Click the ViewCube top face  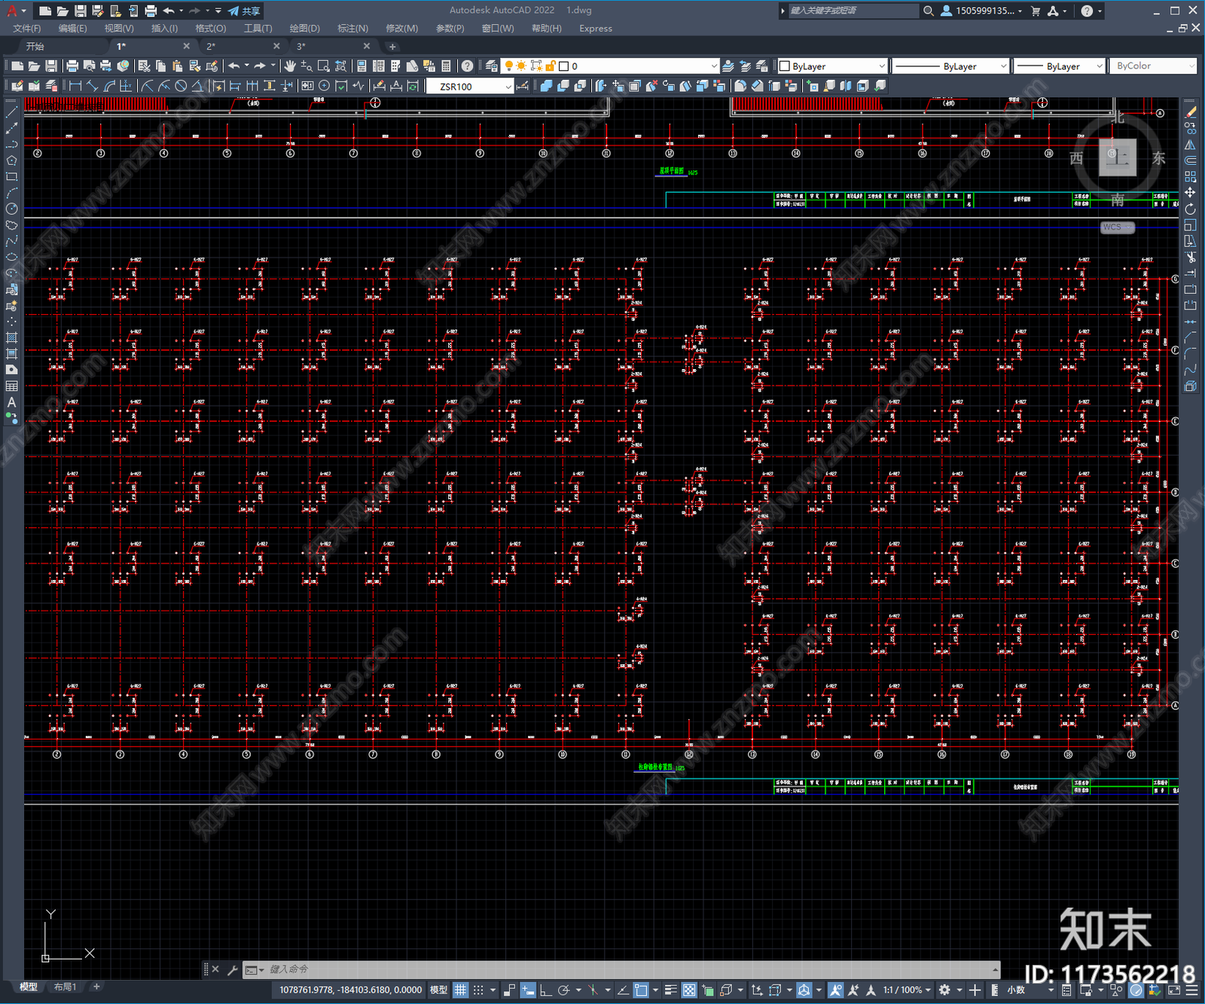[1117, 157]
